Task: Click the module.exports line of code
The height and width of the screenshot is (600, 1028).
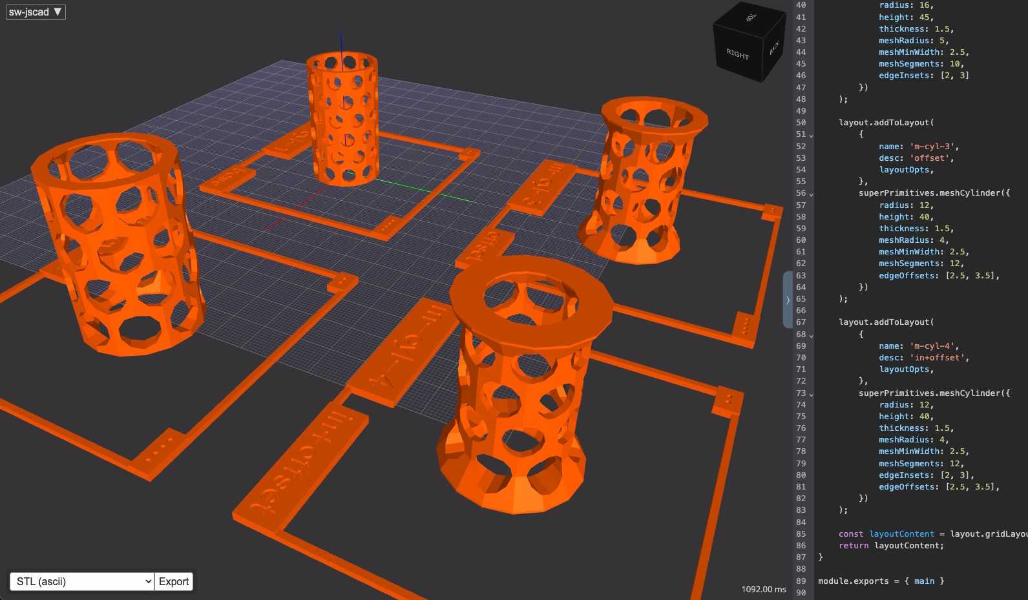Action: [881, 581]
